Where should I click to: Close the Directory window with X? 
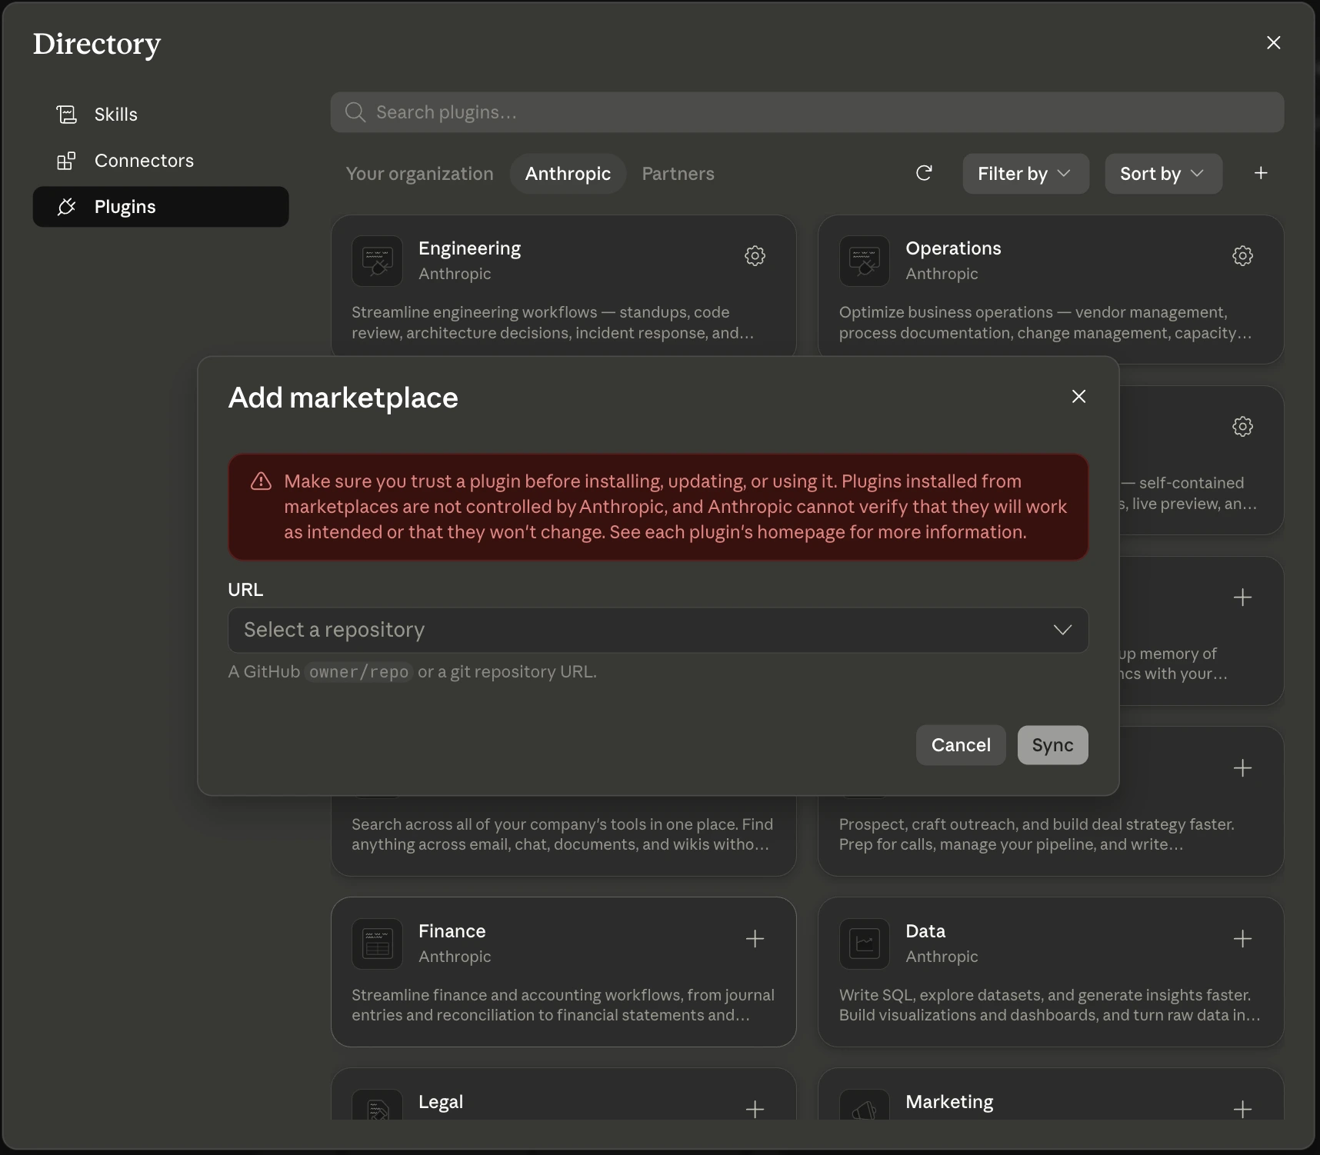[x=1273, y=43]
